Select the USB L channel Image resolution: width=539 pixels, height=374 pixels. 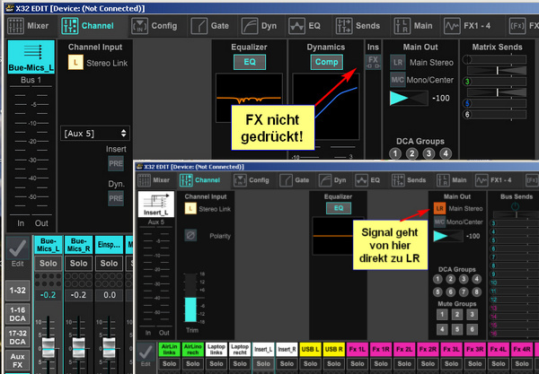(310, 349)
